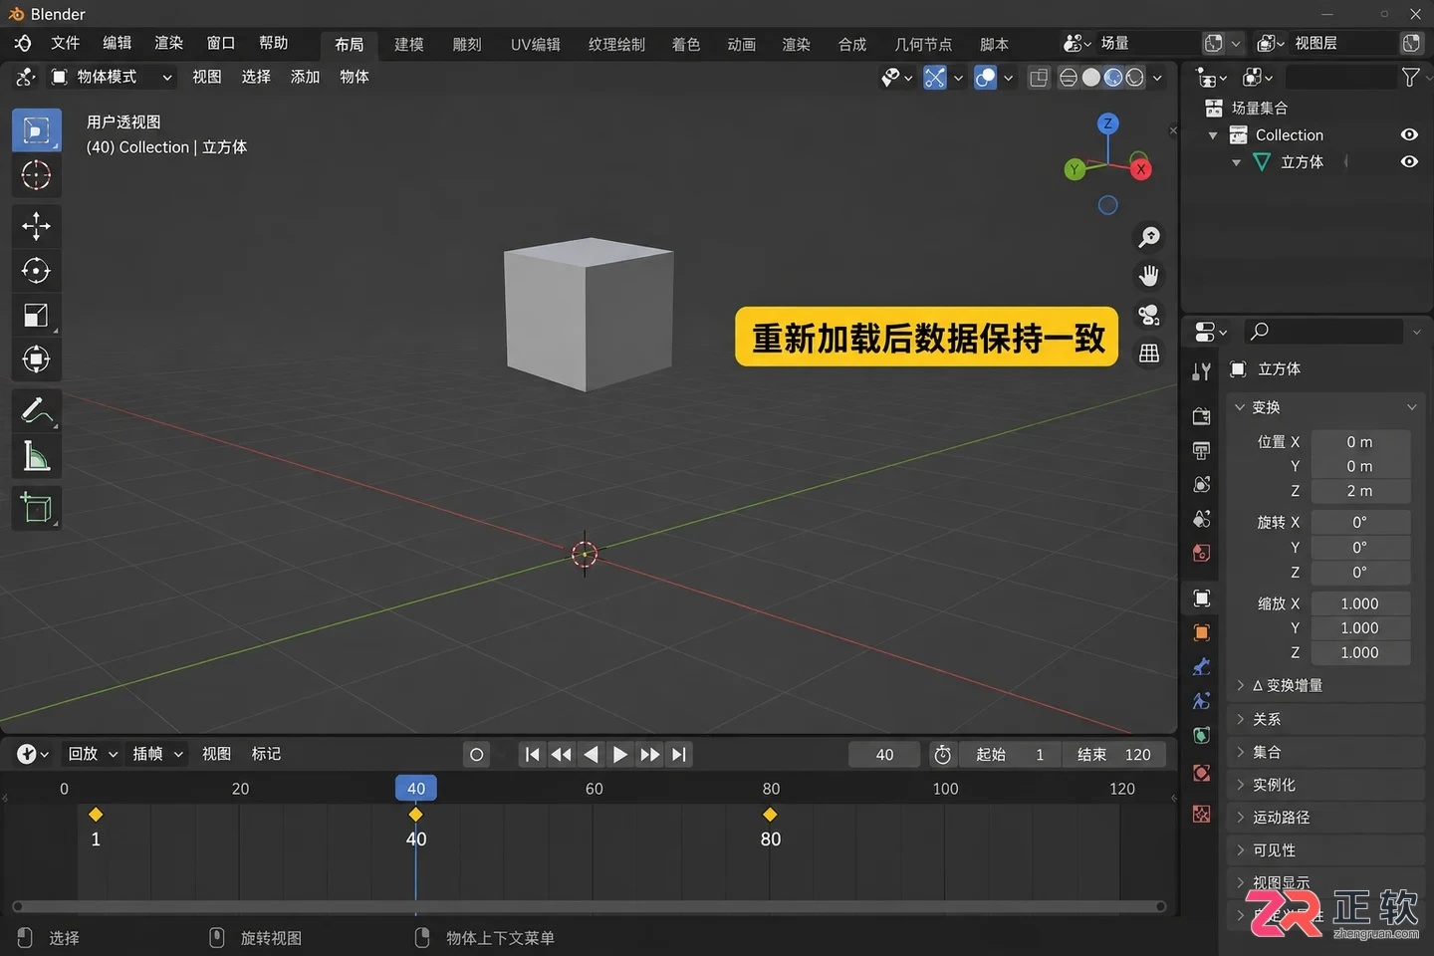Toggle the camera view icon

click(x=1149, y=315)
